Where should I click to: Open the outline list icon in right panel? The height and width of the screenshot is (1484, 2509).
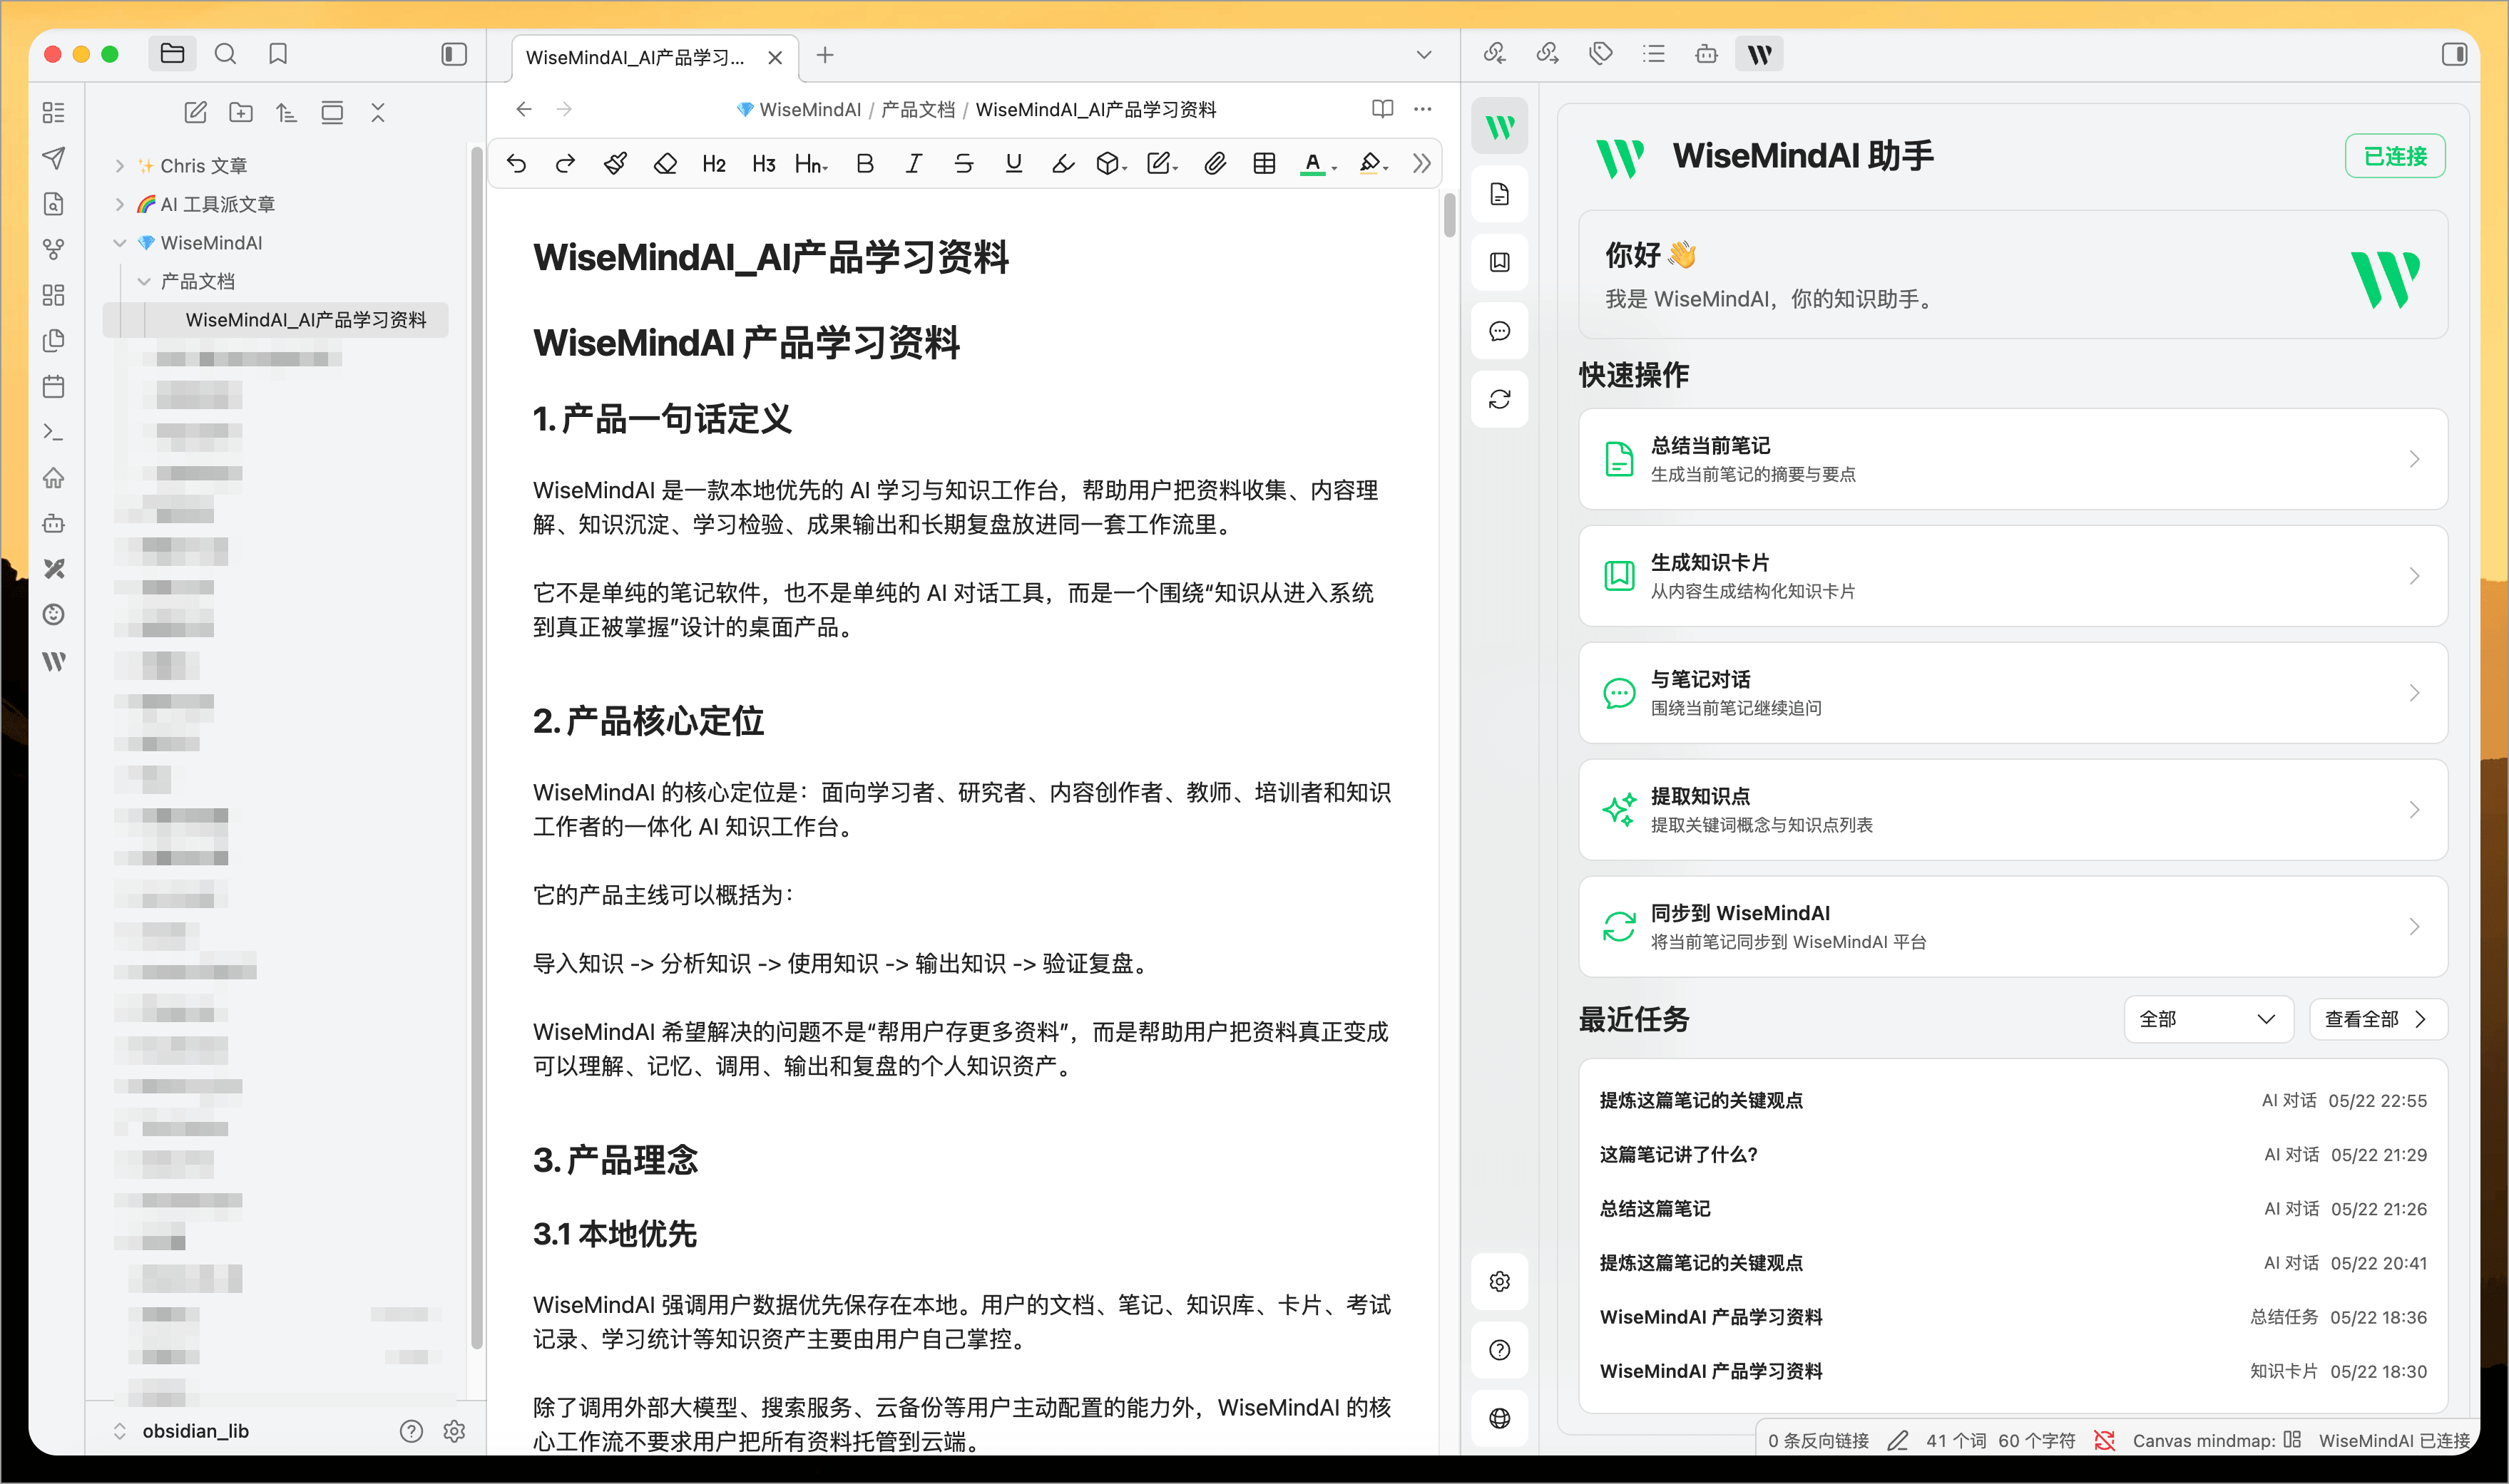[x=1654, y=54]
